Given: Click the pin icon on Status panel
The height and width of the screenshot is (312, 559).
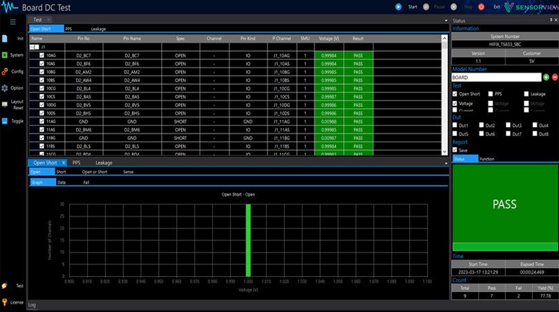Looking at the screenshot, I should pos(551,20).
